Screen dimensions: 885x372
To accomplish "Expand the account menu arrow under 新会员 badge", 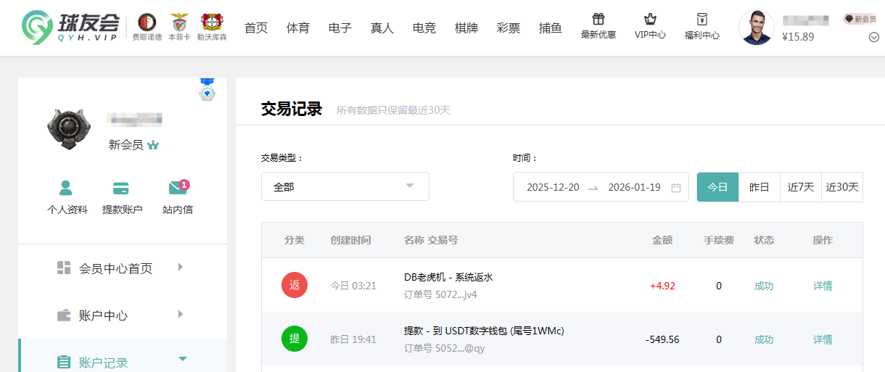I will [x=873, y=38].
